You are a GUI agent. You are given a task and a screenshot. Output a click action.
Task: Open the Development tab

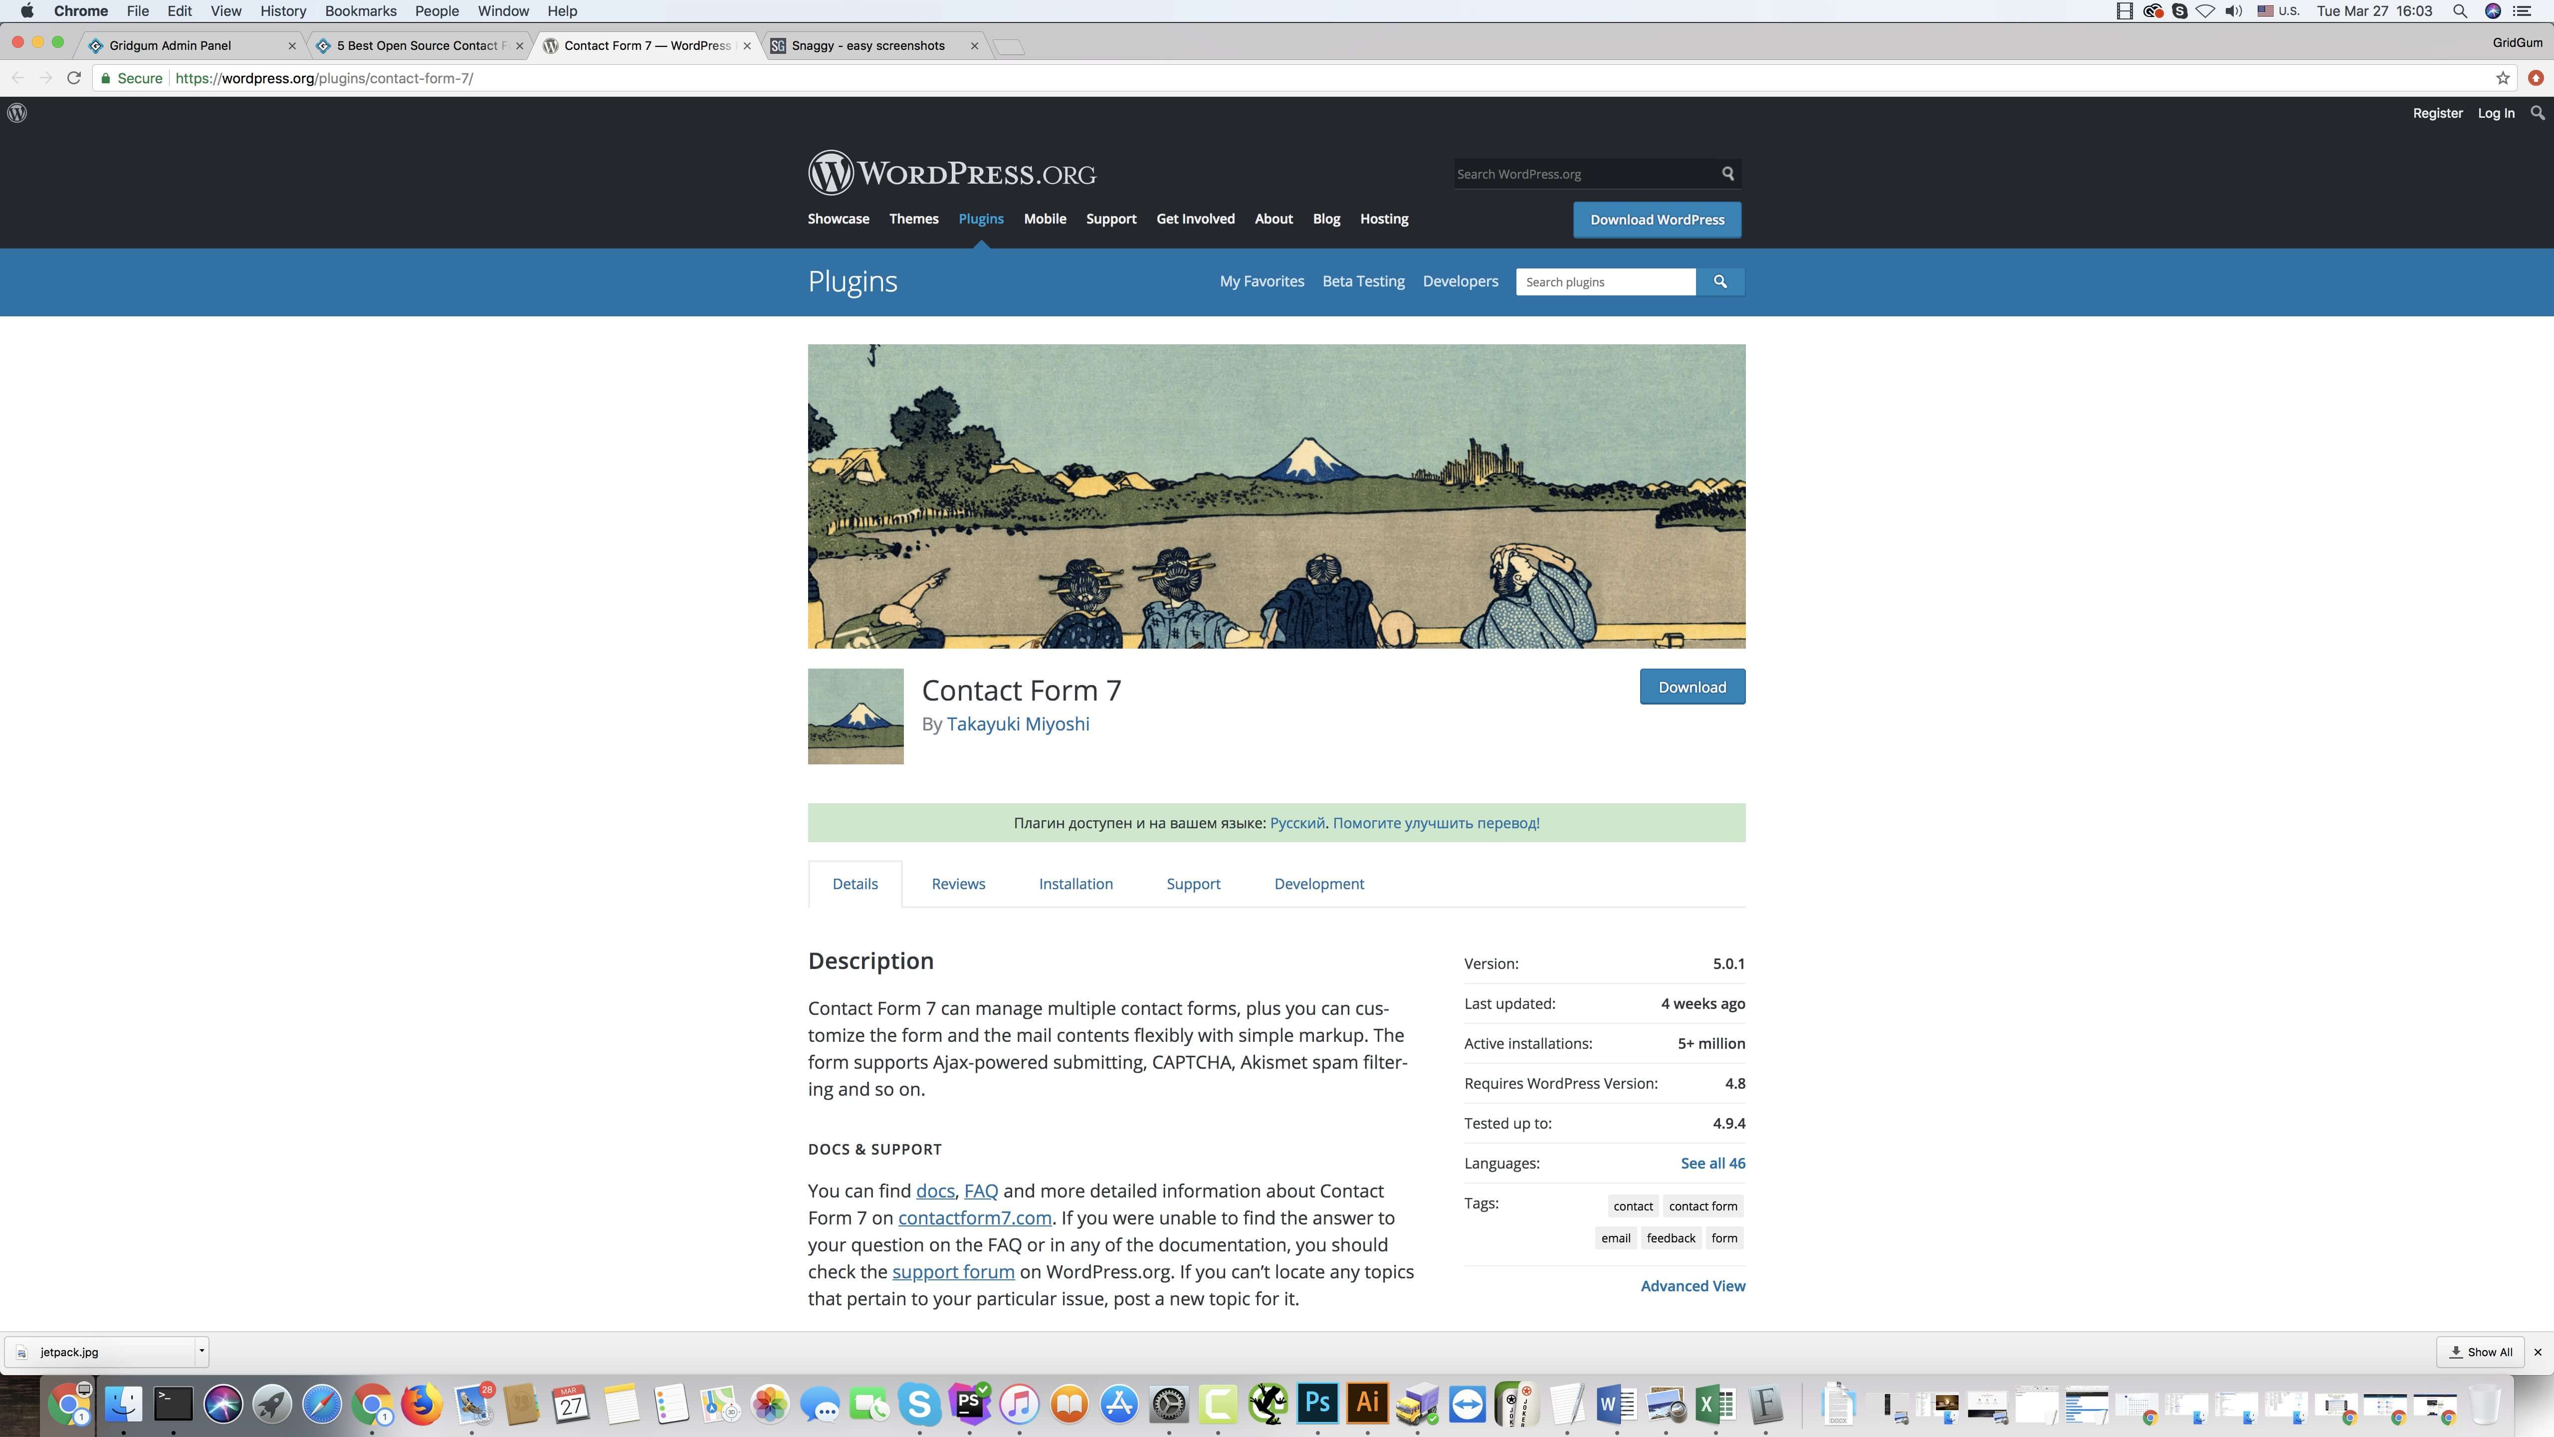tap(1318, 884)
